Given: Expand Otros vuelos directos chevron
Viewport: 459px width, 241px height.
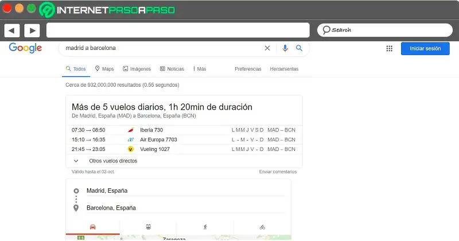Looking at the screenshot, I should 76,161.
